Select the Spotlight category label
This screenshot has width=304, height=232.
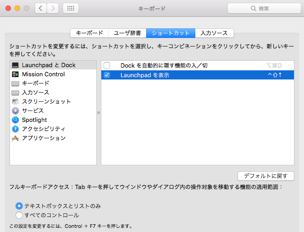point(34,120)
